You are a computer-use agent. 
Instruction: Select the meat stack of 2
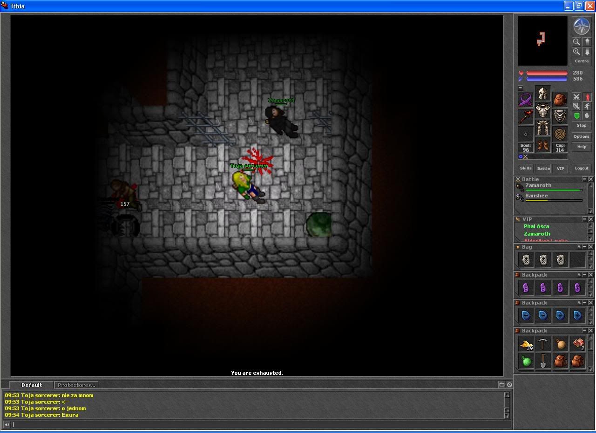point(577,344)
